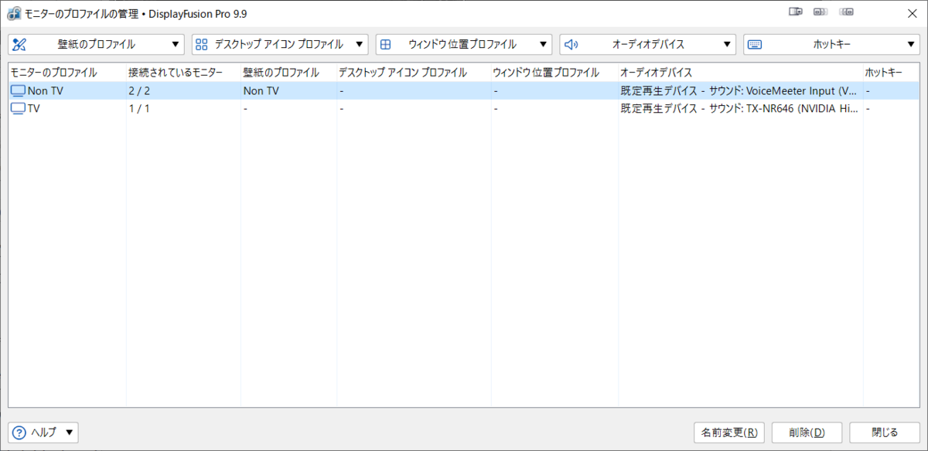Open the オーディオデバイス dropdown

pos(727,44)
